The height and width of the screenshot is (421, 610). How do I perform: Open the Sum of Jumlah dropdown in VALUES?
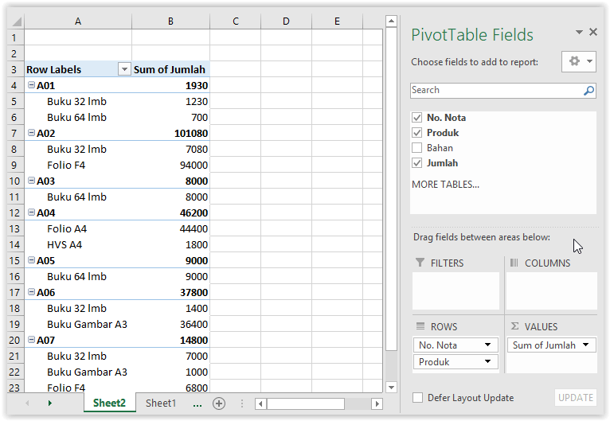[585, 345]
